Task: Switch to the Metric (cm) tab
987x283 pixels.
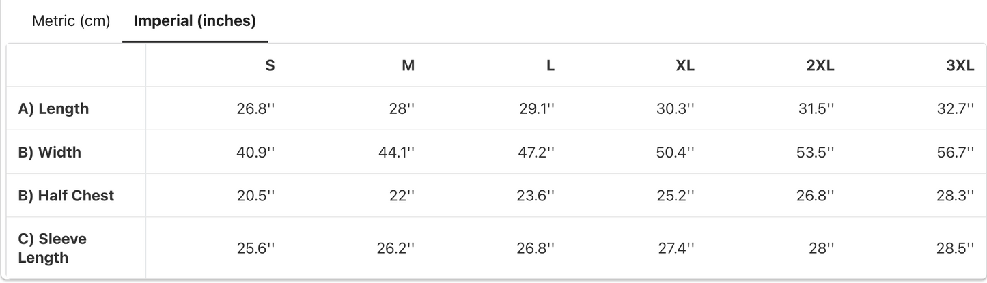Action: (x=71, y=21)
